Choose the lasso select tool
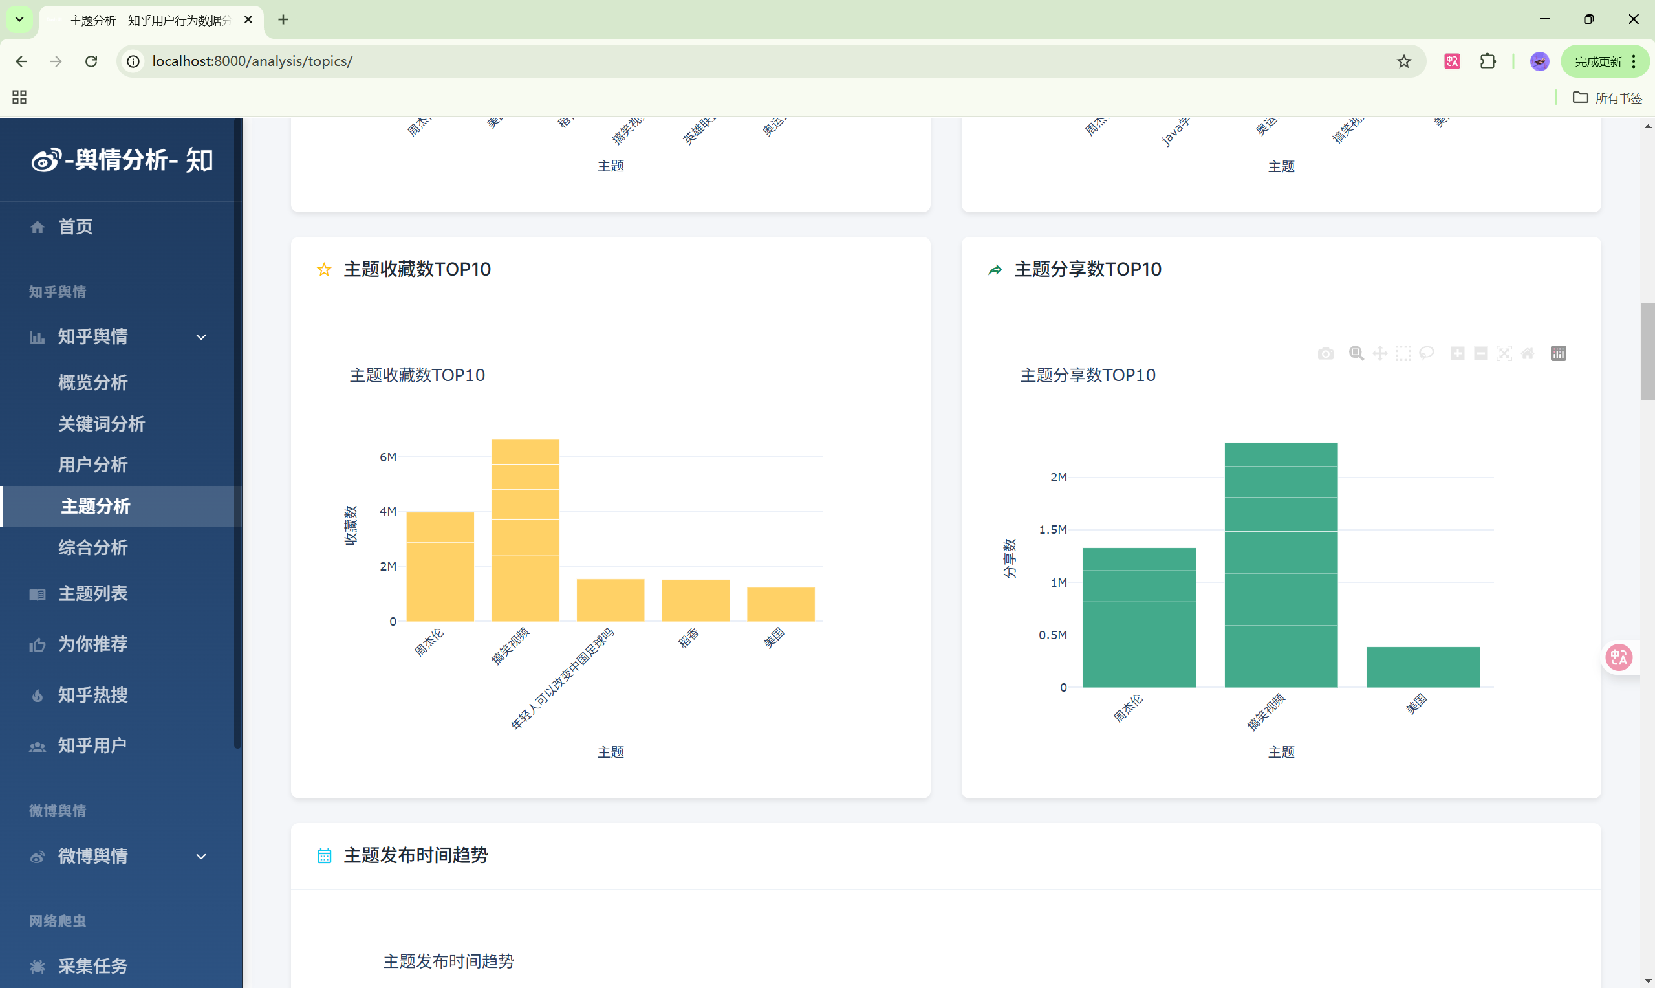The height and width of the screenshot is (988, 1655). tap(1426, 353)
